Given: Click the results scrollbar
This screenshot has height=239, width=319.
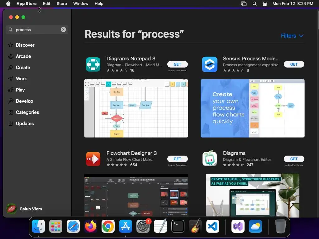Looking at the screenshot, I should tap(318, 20).
